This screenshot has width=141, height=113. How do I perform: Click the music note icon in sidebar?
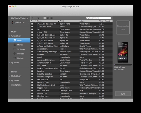[x=15, y=40]
